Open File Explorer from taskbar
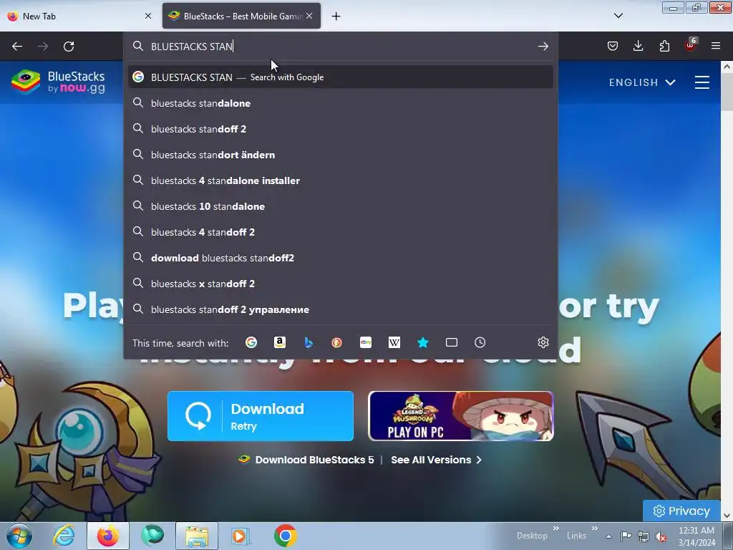Screen dimensions: 733x550 click(x=197, y=536)
